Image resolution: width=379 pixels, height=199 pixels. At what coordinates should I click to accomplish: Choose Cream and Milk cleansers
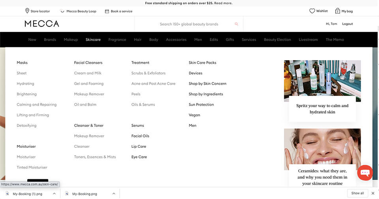click(x=88, y=73)
